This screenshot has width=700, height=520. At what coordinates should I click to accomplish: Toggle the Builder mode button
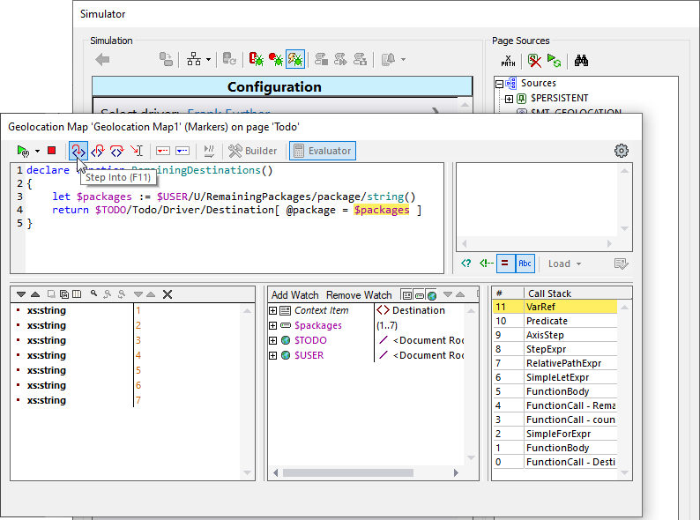[253, 151]
